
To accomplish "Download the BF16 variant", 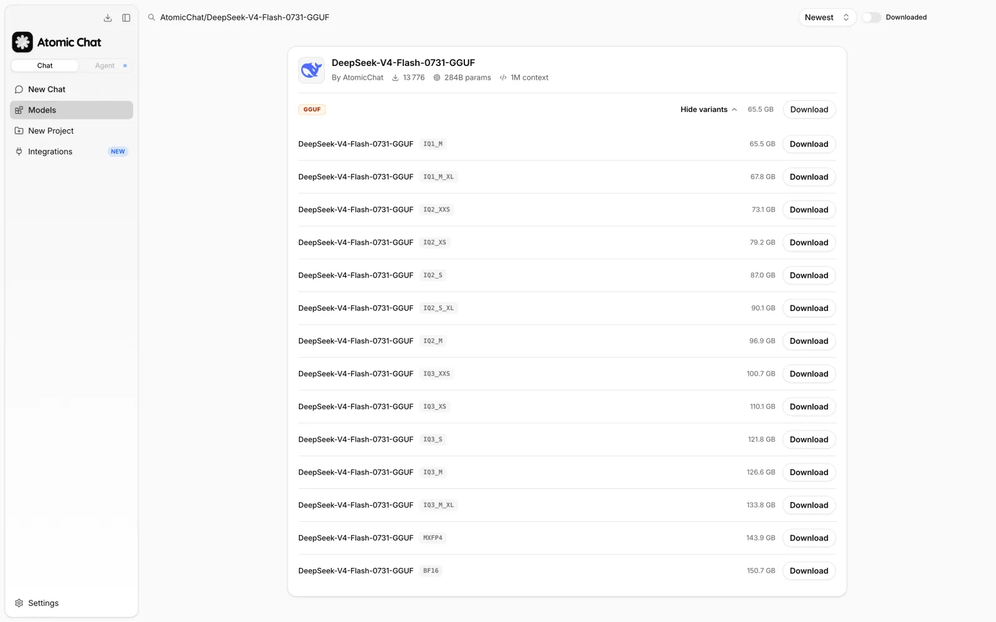I will tap(809, 571).
